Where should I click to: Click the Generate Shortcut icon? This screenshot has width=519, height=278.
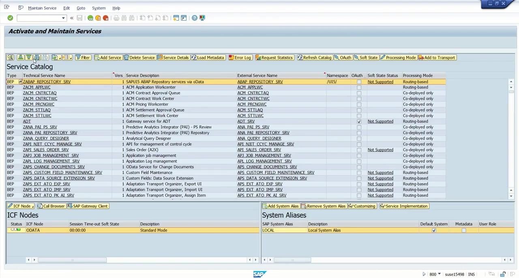point(184,18)
